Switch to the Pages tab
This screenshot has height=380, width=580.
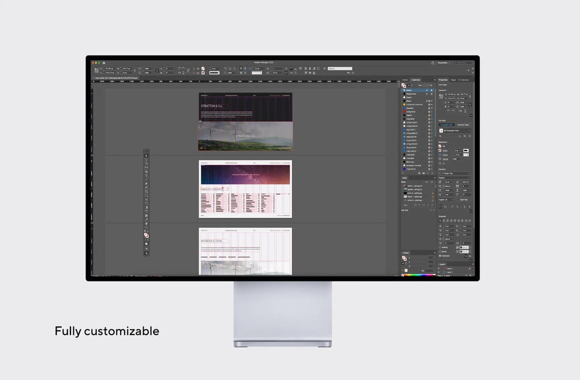pyautogui.click(x=454, y=80)
